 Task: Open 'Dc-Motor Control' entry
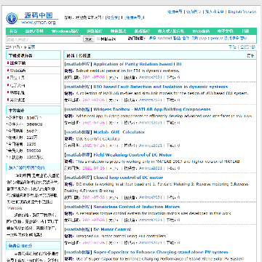(112, 229)
